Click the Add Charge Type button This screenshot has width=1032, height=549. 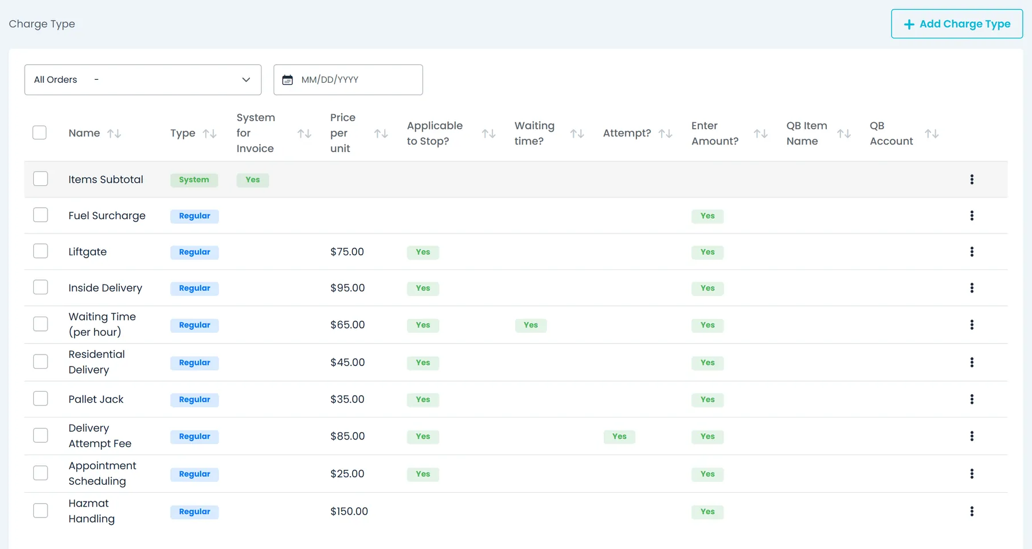(x=957, y=24)
